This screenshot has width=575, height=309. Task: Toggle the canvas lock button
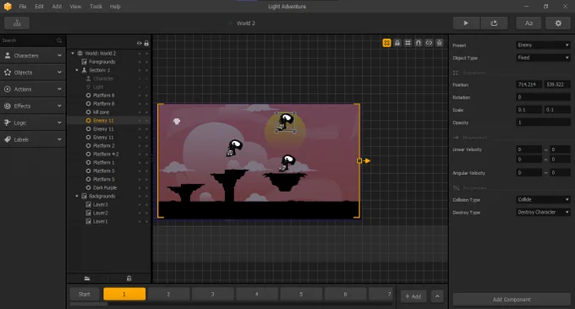(x=397, y=43)
